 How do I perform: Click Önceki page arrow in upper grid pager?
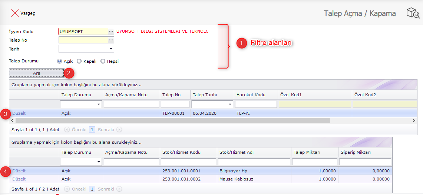67,130
